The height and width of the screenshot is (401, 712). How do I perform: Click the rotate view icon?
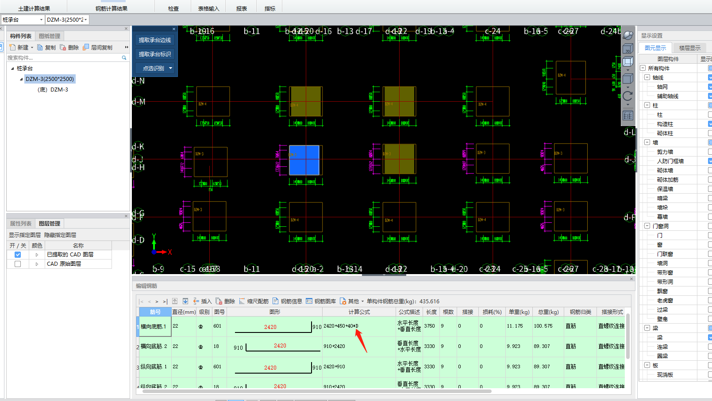(x=628, y=96)
